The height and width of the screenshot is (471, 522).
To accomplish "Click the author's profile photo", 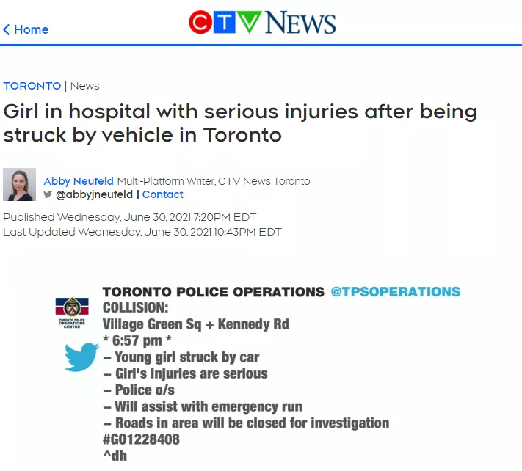I will [19, 184].
